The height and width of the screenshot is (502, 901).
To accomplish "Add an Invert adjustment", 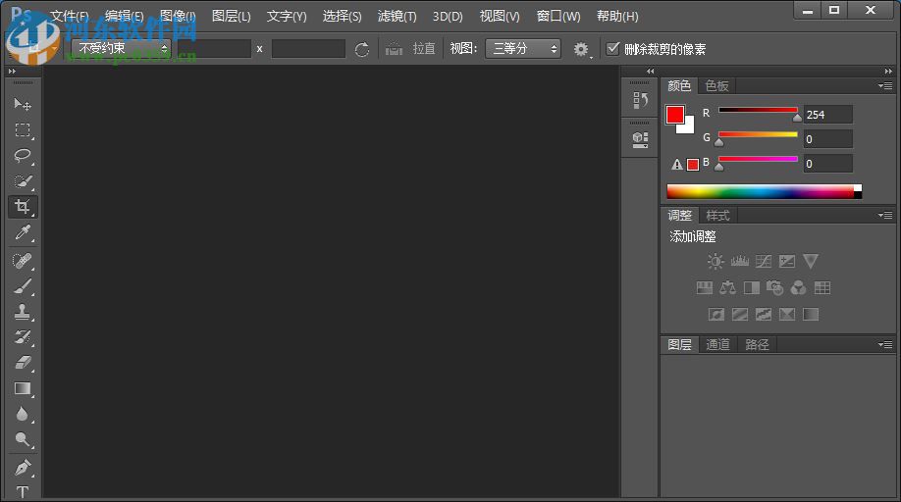I will pyautogui.click(x=715, y=315).
